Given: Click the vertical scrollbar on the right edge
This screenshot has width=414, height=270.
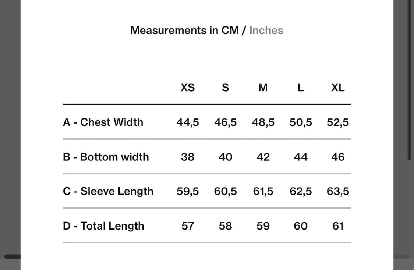Looking at the screenshot, I should pyautogui.click(x=409, y=81).
